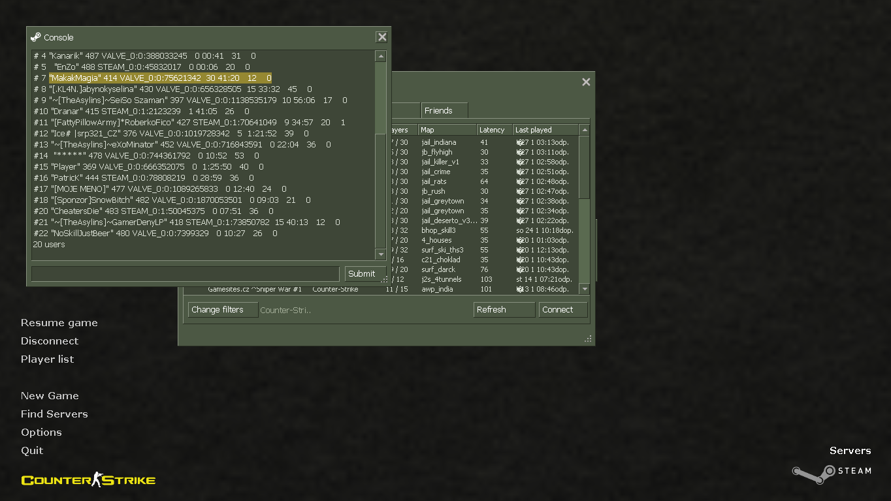Select the jb_flyhigh server row
This screenshot has width=891, height=501.
(x=484, y=152)
